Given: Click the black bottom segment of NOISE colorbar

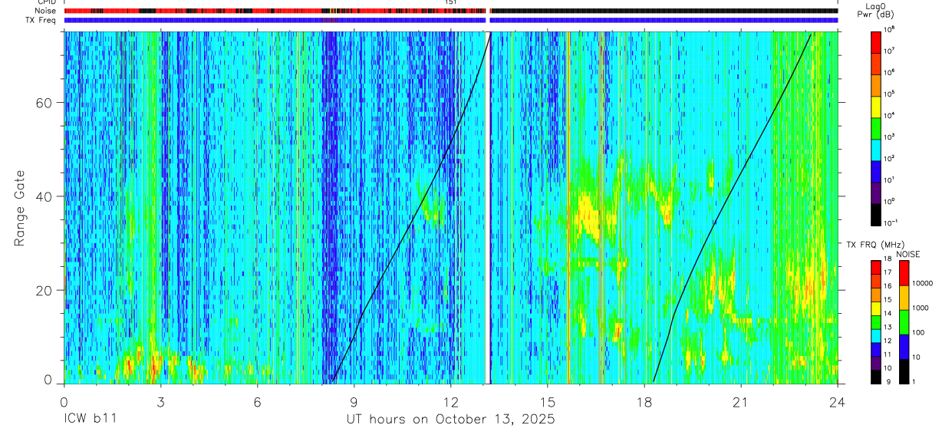Looking at the screenshot, I should click(x=904, y=371).
